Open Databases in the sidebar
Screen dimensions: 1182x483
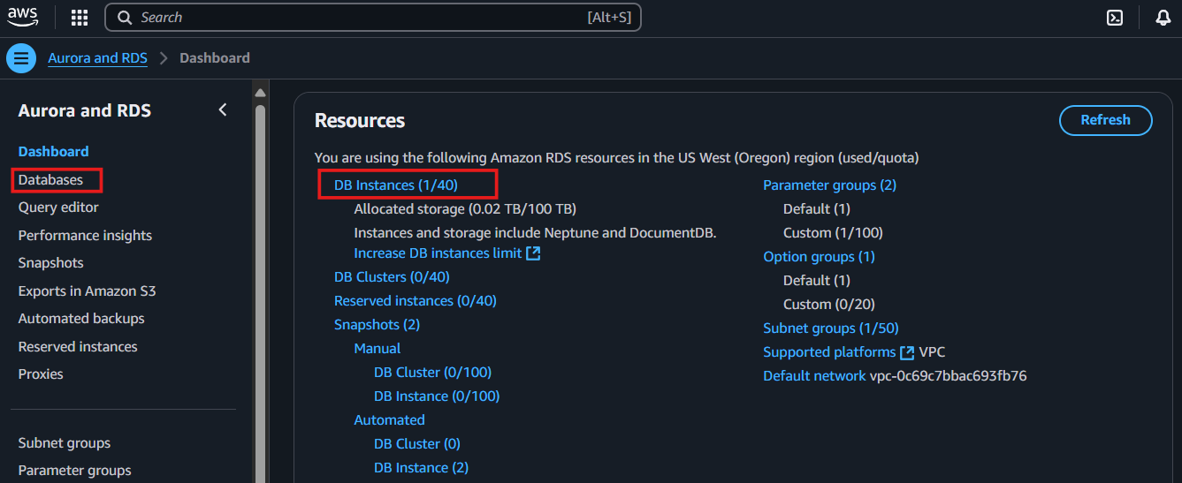click(x=50, y=180)
